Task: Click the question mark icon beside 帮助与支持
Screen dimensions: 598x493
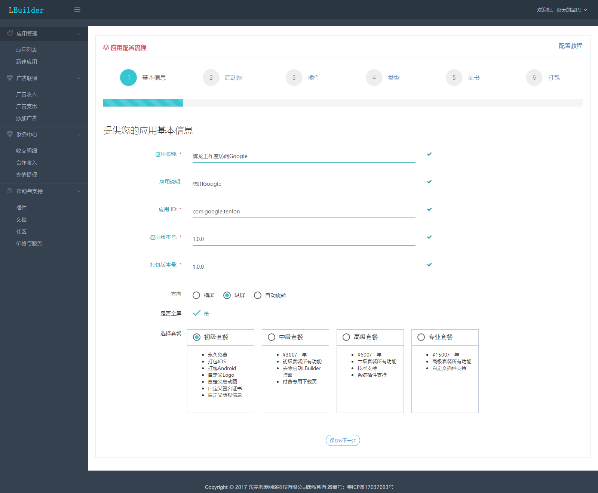Action: pyautogui.click(x=10, y=191)
